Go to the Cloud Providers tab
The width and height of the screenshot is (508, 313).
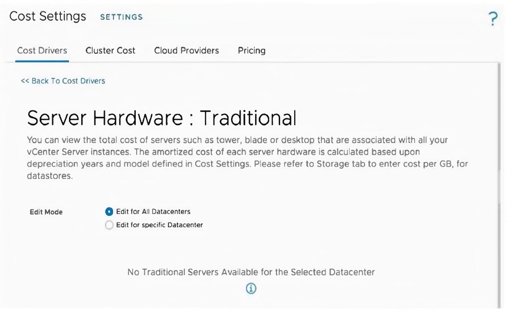[186, 50]
